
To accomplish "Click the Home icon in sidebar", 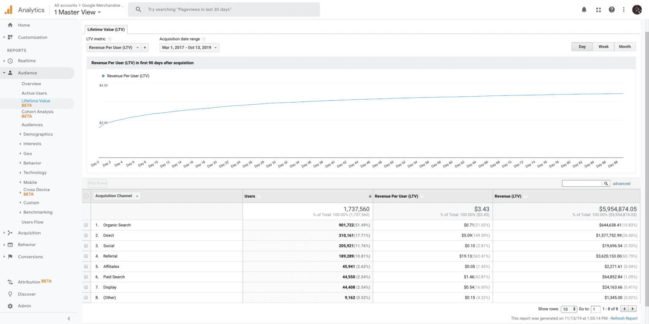I will pos(10,25).
